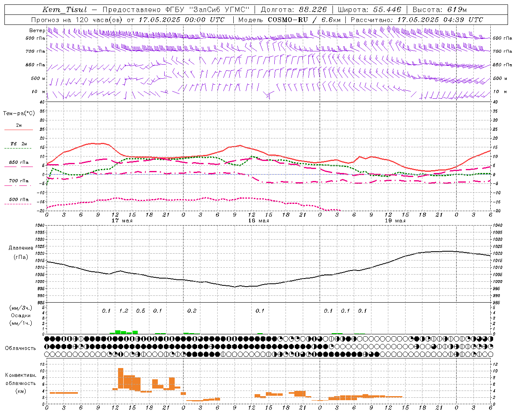
Task: Click the tallest green precipitation bar
Action: tap(118, 332)
